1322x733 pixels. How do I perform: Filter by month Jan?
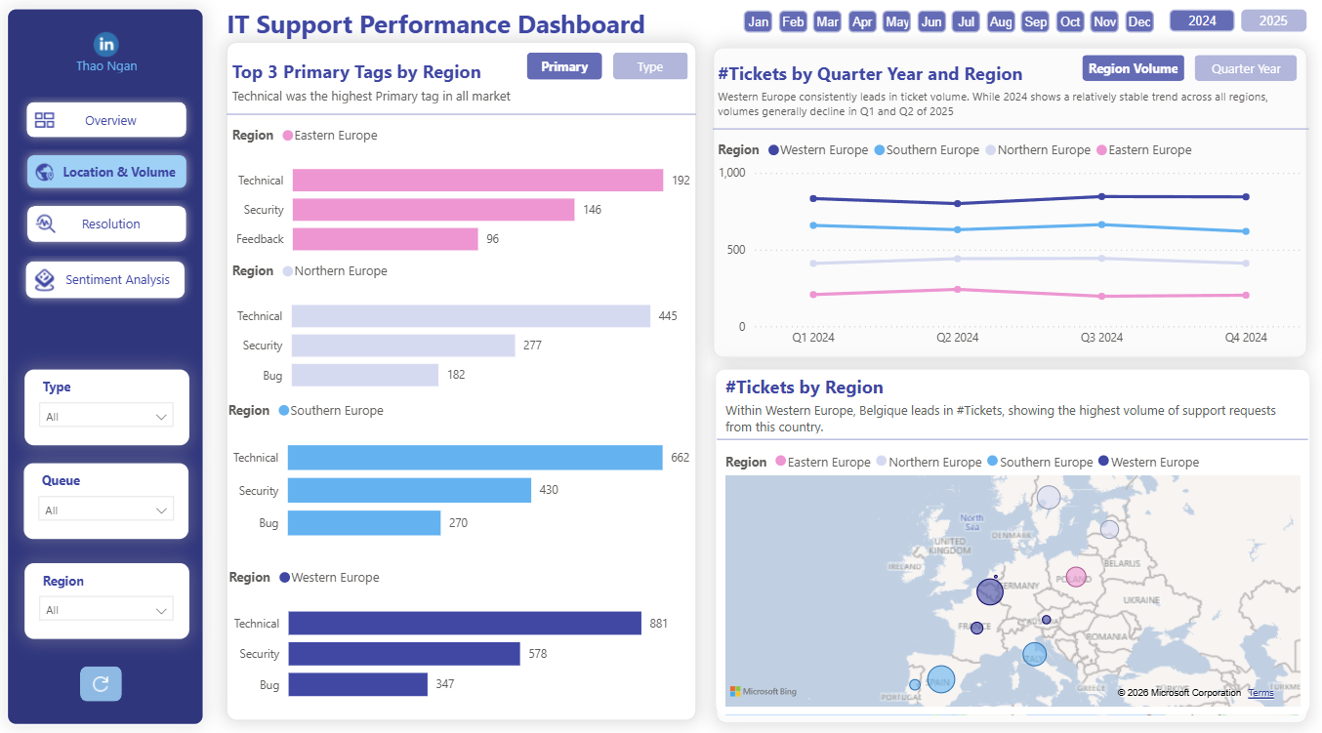click(759, 21)
